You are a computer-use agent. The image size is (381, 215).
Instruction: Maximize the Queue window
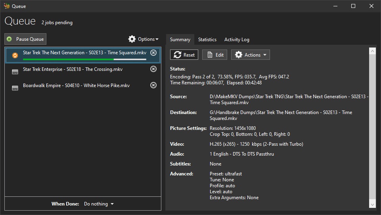tap(353, 6)
